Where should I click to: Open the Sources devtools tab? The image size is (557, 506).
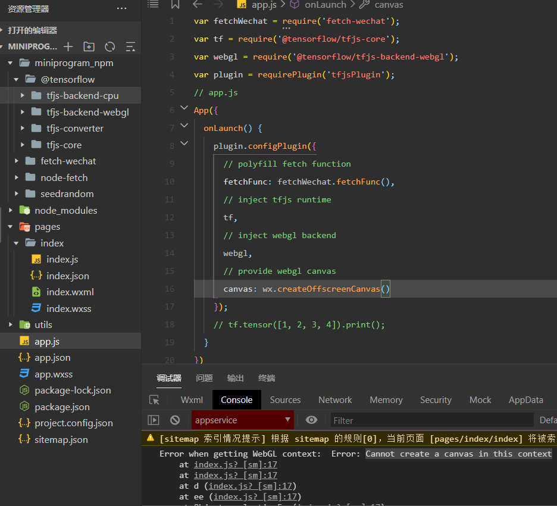point(285,400)
